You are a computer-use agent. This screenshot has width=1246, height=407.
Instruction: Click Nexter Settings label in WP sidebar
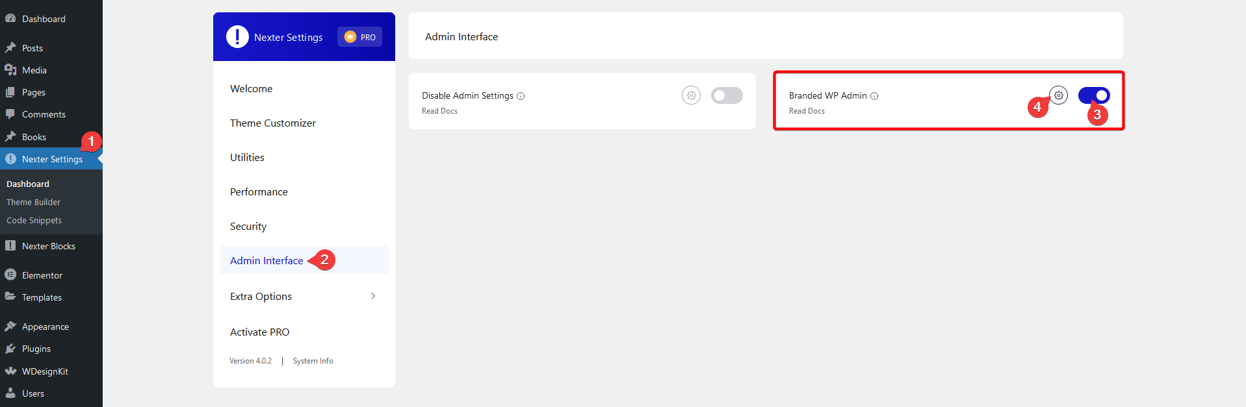(x=52, y=159)
